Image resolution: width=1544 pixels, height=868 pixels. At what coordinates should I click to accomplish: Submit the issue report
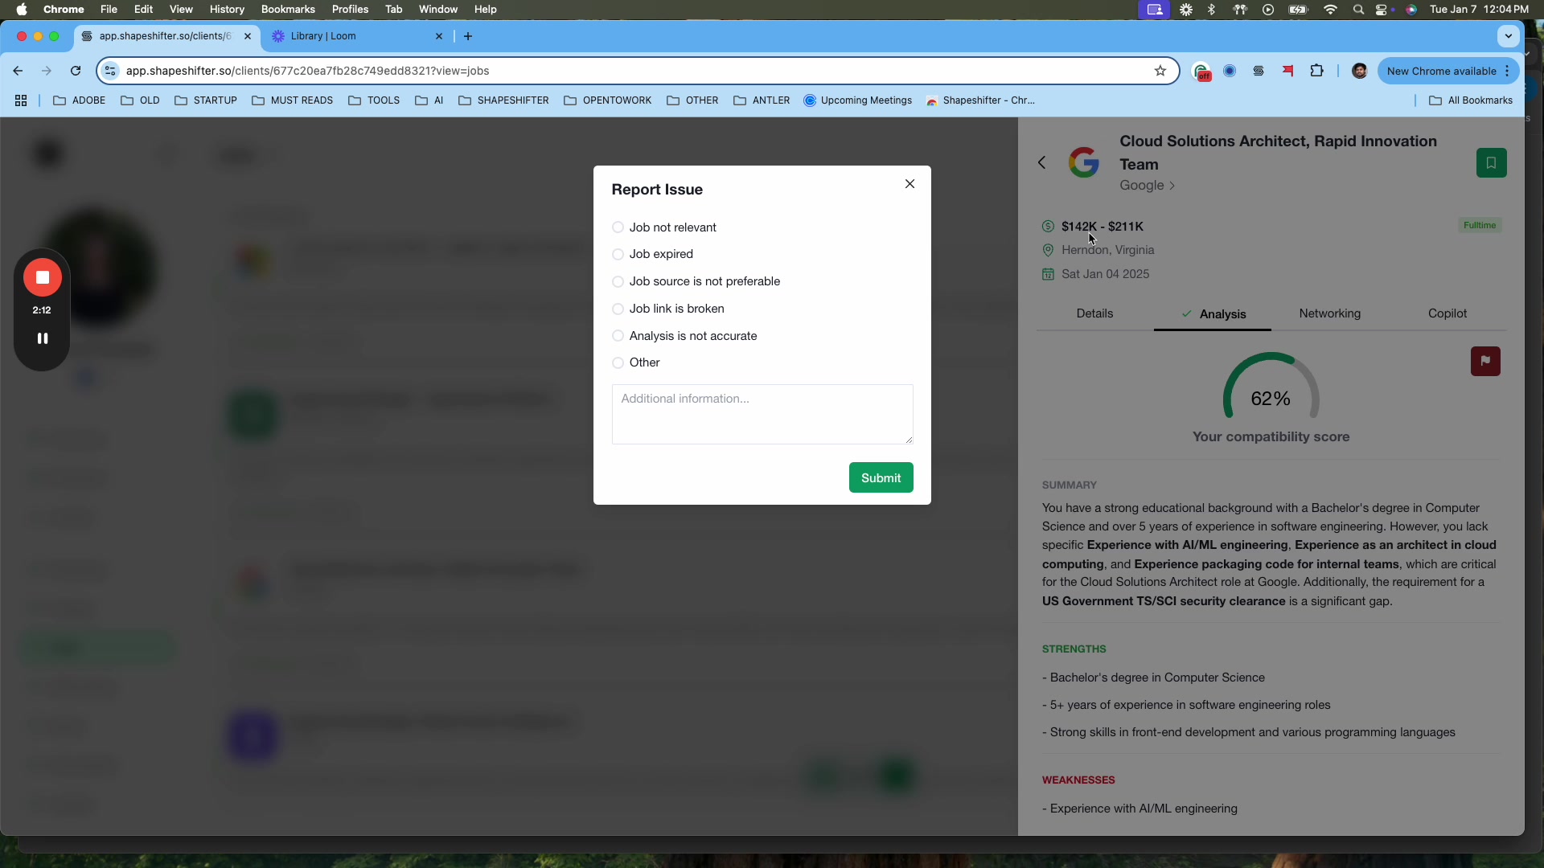click(x=881, y=477)
